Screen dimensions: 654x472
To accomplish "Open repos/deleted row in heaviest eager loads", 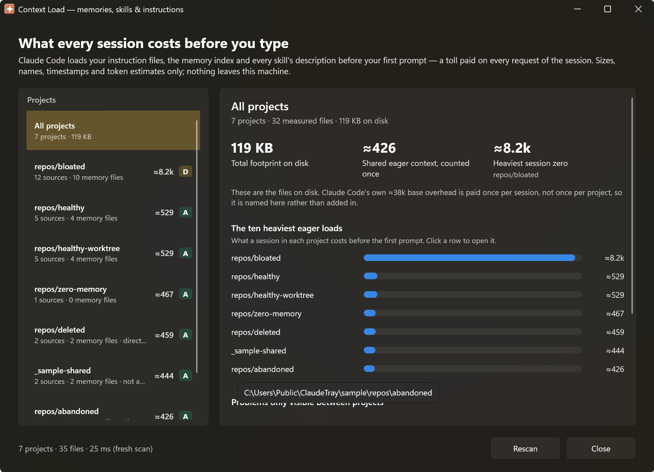I will tap(427, 332).
